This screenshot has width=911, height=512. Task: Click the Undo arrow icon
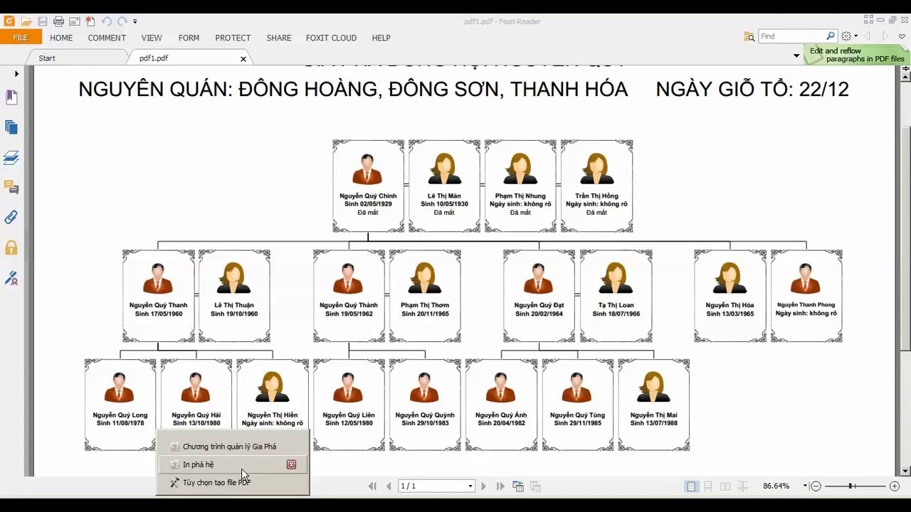106,21
